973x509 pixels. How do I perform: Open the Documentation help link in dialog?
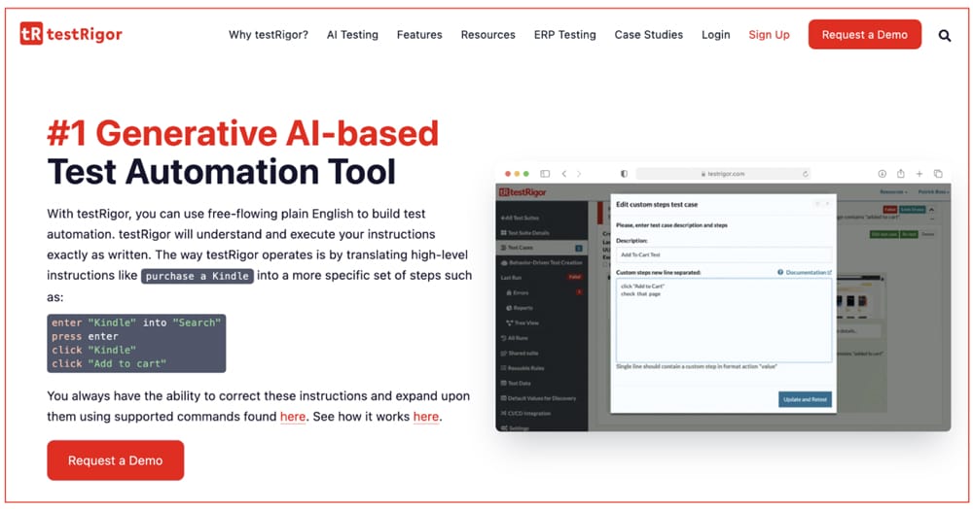(808, 273)
